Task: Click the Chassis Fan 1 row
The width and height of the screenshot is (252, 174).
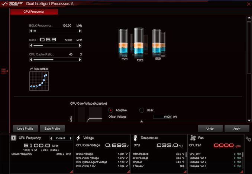Action: pyautogui.click(x=215, y=158)
